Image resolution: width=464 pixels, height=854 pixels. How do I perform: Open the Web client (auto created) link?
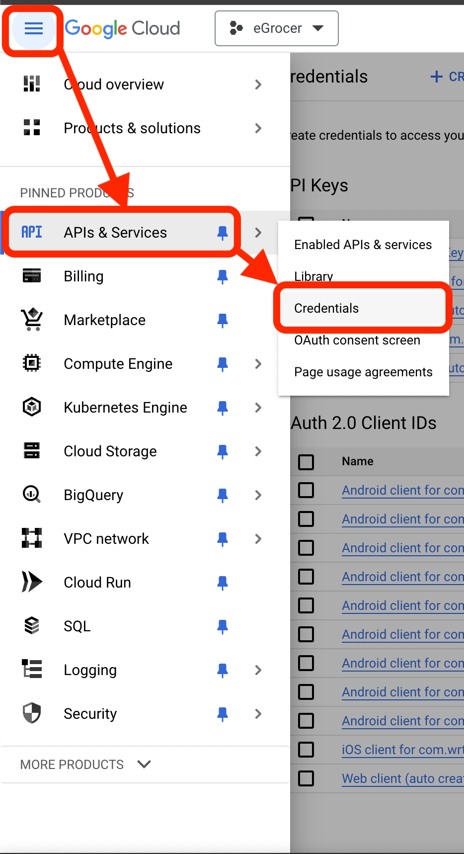[403, 778]
